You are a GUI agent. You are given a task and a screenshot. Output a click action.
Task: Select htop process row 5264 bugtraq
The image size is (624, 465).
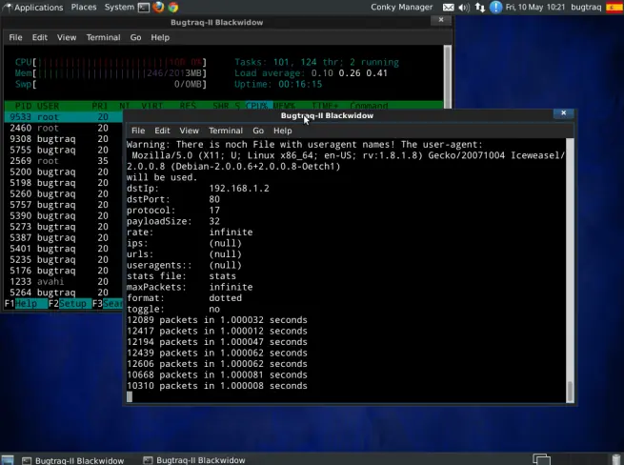point(64,293)
